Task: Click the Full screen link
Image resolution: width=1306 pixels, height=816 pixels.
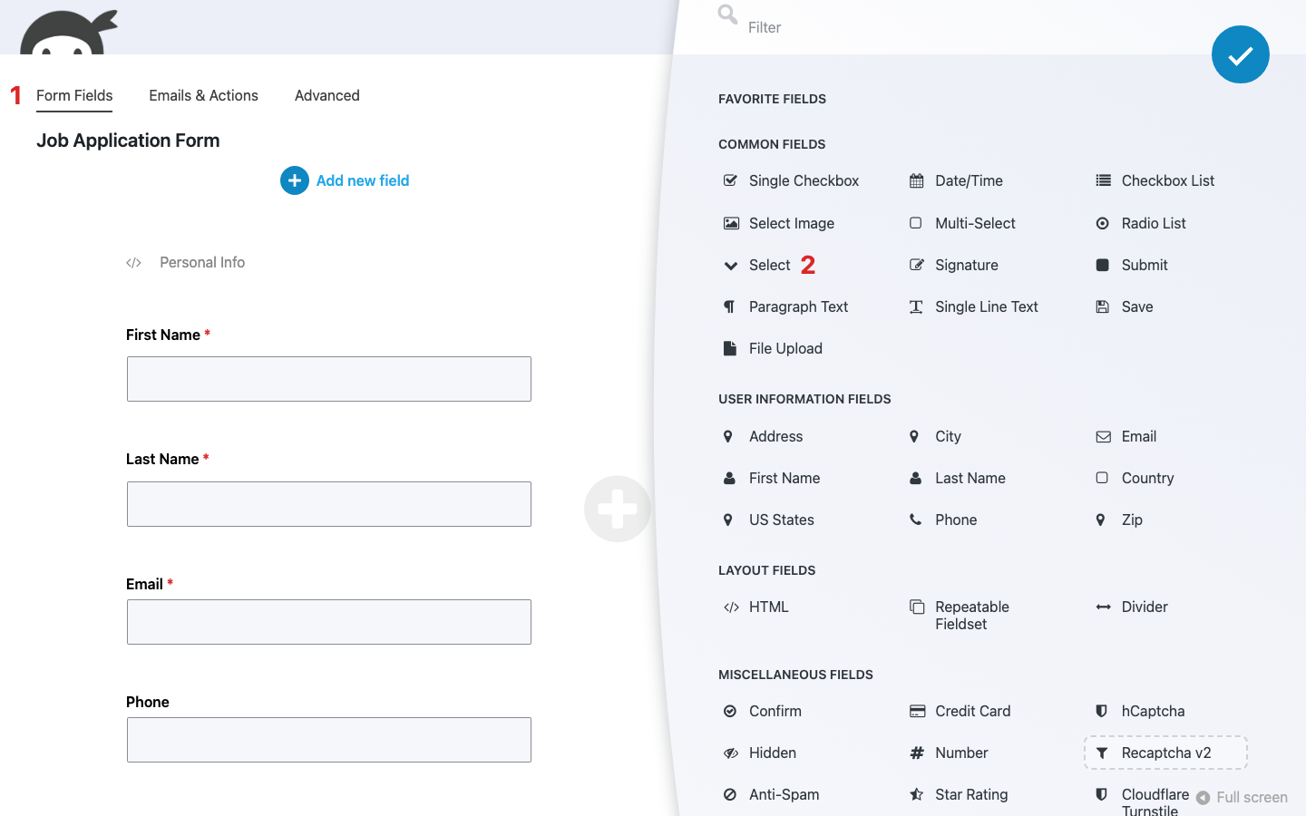Action: [1242, 797]
